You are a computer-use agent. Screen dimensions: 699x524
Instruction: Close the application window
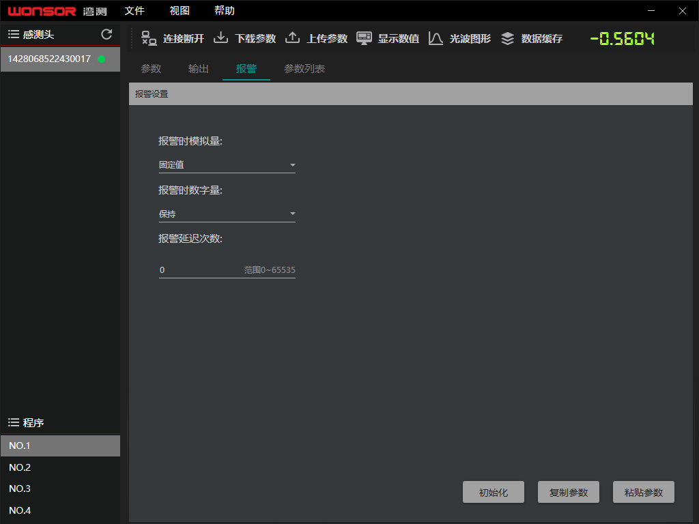683,11
